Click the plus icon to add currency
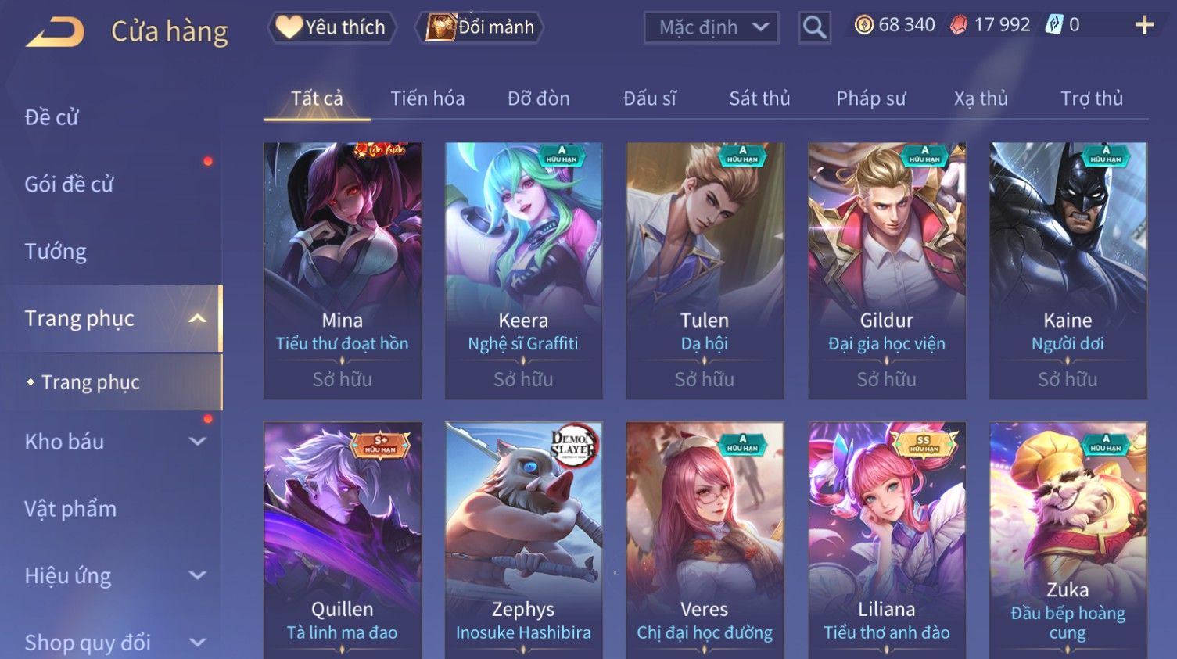The height and width of the screenshot is (659, 1177). (x=1144, y=26)
